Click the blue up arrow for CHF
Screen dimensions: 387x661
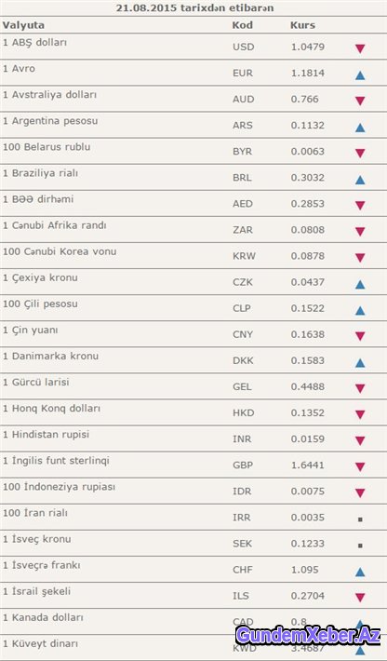pos(360,572)
